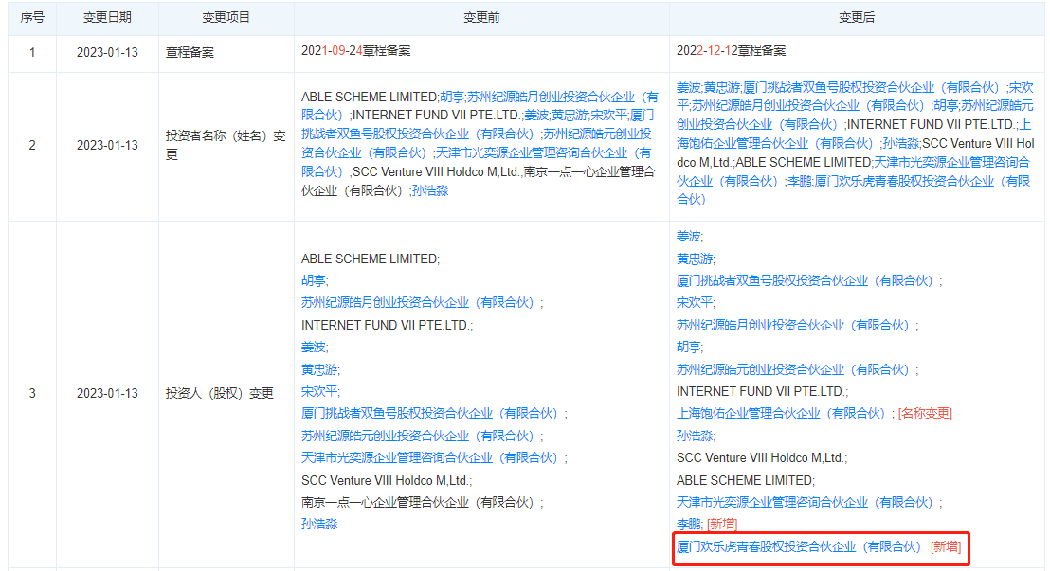The width and height of the screenshot is (1050, 571).
Task: Click the date 2023-01-13 in row 2
Action: coord(107,145)
